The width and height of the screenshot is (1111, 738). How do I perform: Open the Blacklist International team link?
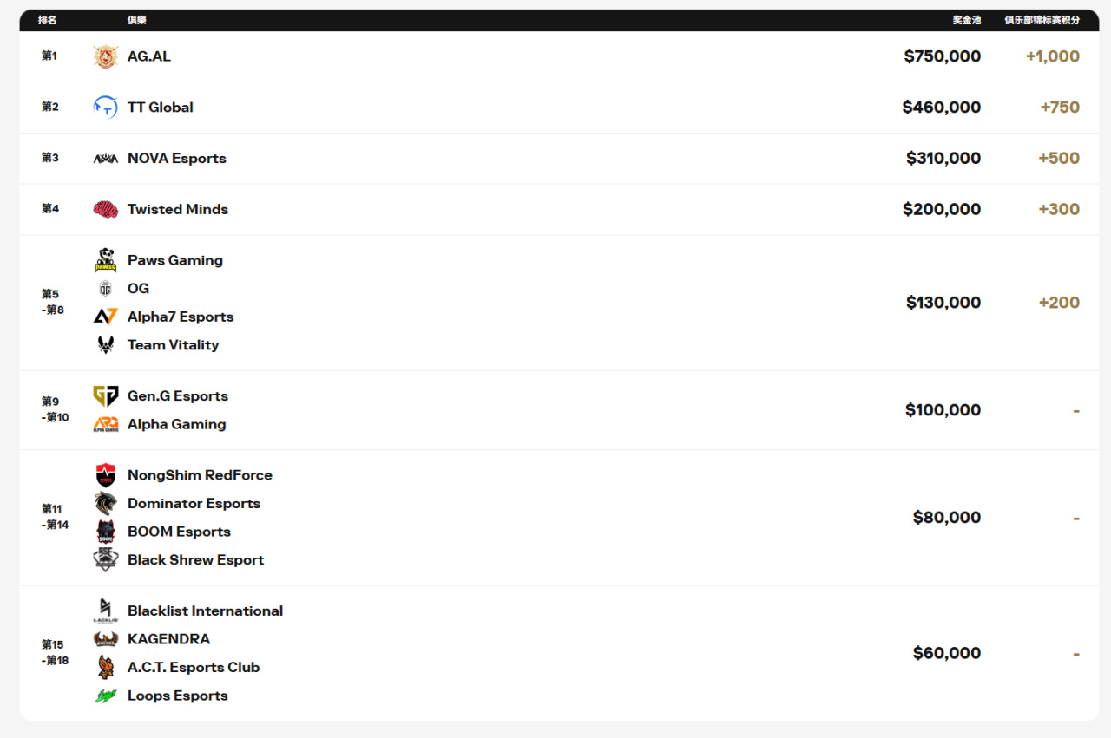[x=205, y=611]
